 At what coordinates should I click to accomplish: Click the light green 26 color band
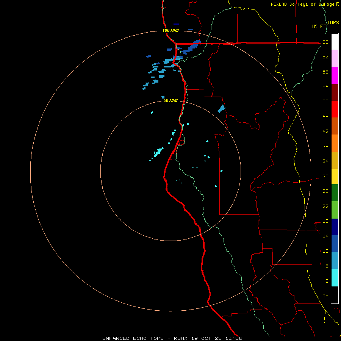[x=335, y=210]
